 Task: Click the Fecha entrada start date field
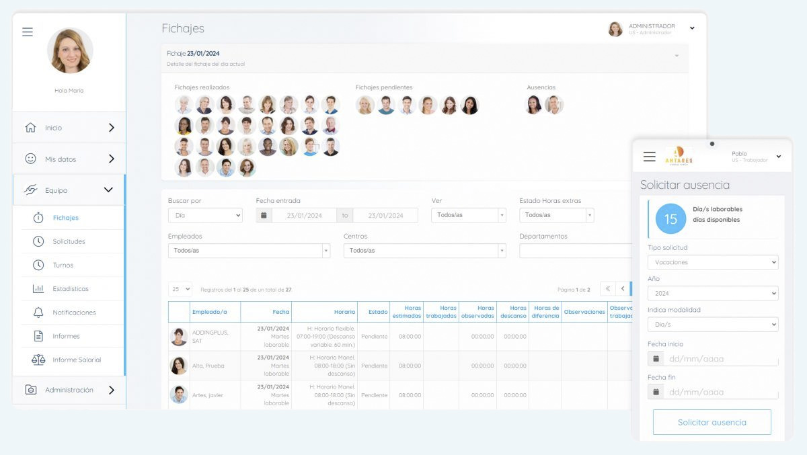pyautogui.click(x=305, y=215)
